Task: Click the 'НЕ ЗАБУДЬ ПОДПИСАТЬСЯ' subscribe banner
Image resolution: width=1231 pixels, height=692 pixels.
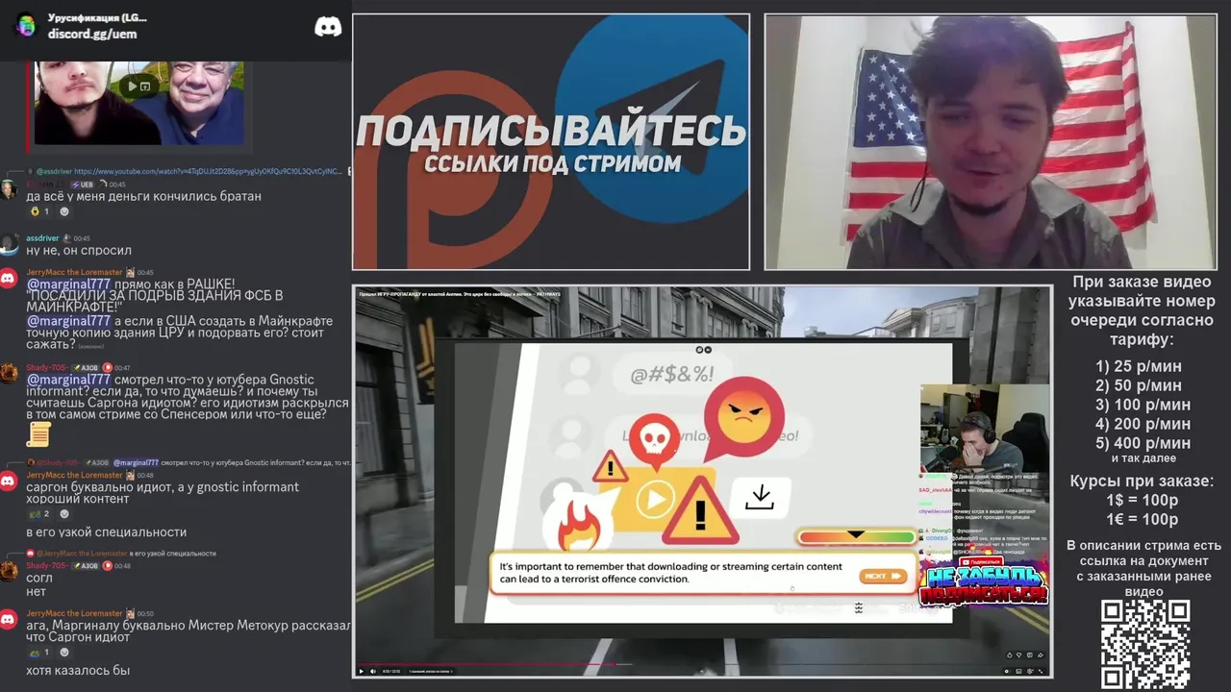Action: pyautogui.click(x=983, y=582)
